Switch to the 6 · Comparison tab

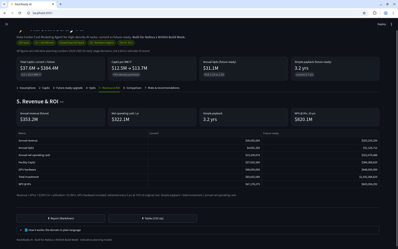coord(132,88)
